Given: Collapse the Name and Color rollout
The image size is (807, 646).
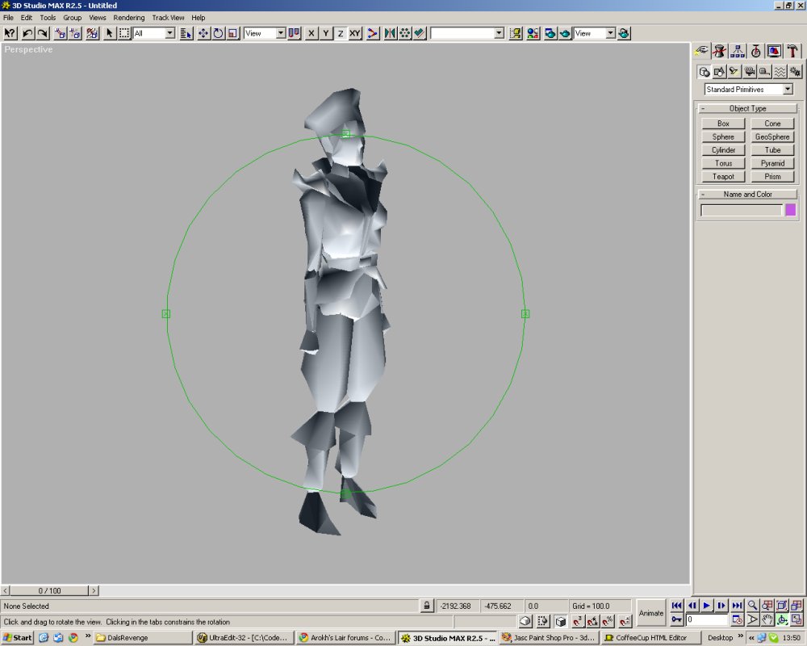Looking at the screenshot, I should tap(747, 195).
